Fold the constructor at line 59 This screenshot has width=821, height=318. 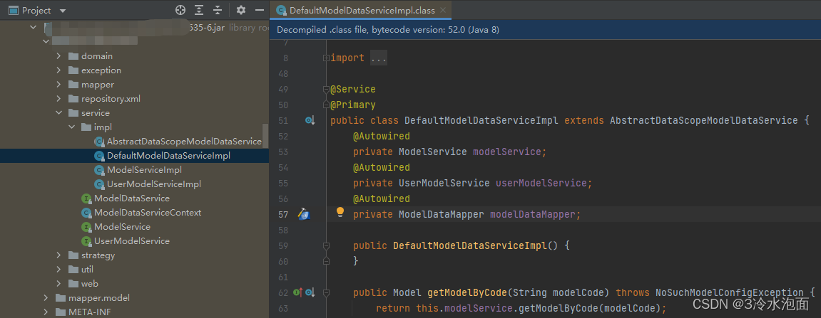point(326,245)
